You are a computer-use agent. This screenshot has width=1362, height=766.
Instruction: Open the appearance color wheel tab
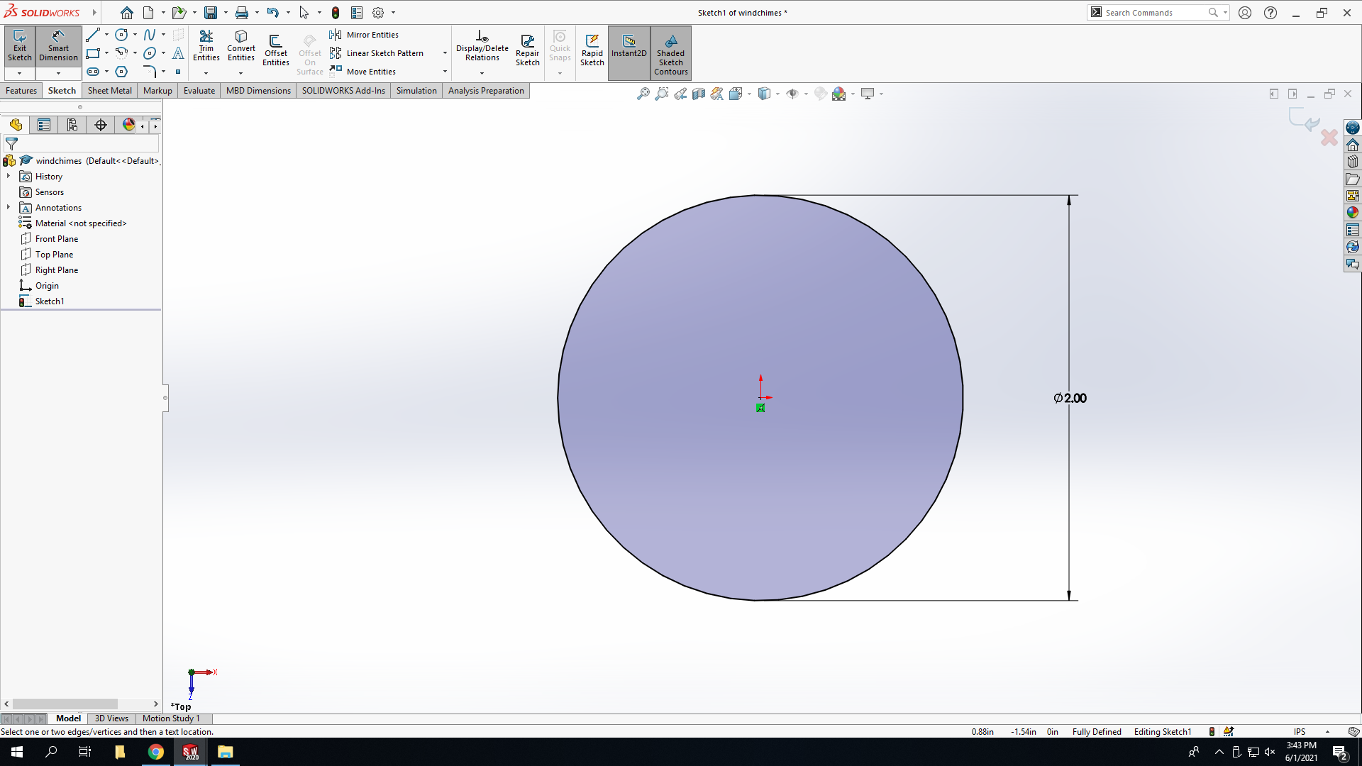click(128, 125)
